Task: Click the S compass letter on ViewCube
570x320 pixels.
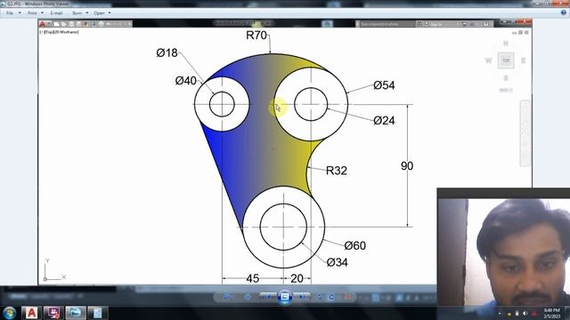Action: (x=506, y=78)
